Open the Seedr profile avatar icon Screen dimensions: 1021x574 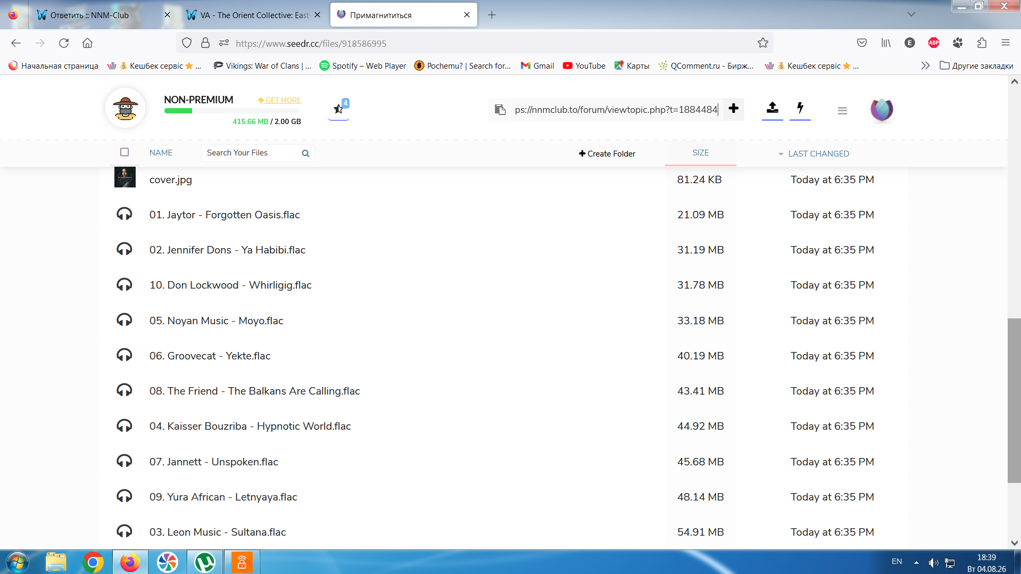pos(881,110)
